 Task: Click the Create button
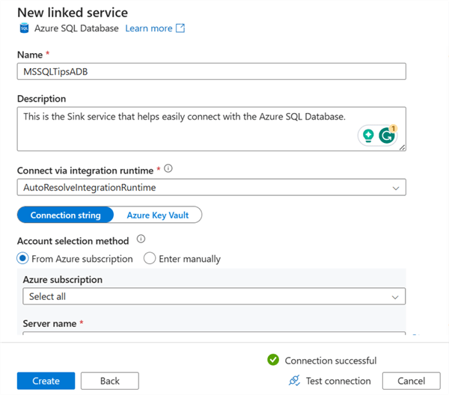click(46, 381)
